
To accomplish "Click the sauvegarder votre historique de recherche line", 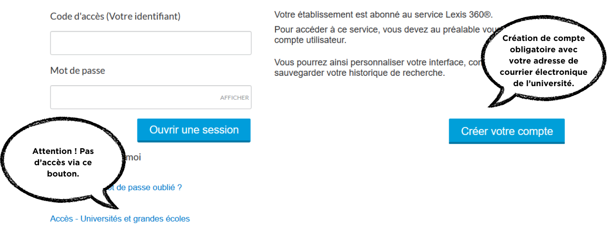I will point(359,73).
